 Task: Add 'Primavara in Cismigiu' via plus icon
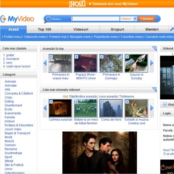tap(102, 57)
